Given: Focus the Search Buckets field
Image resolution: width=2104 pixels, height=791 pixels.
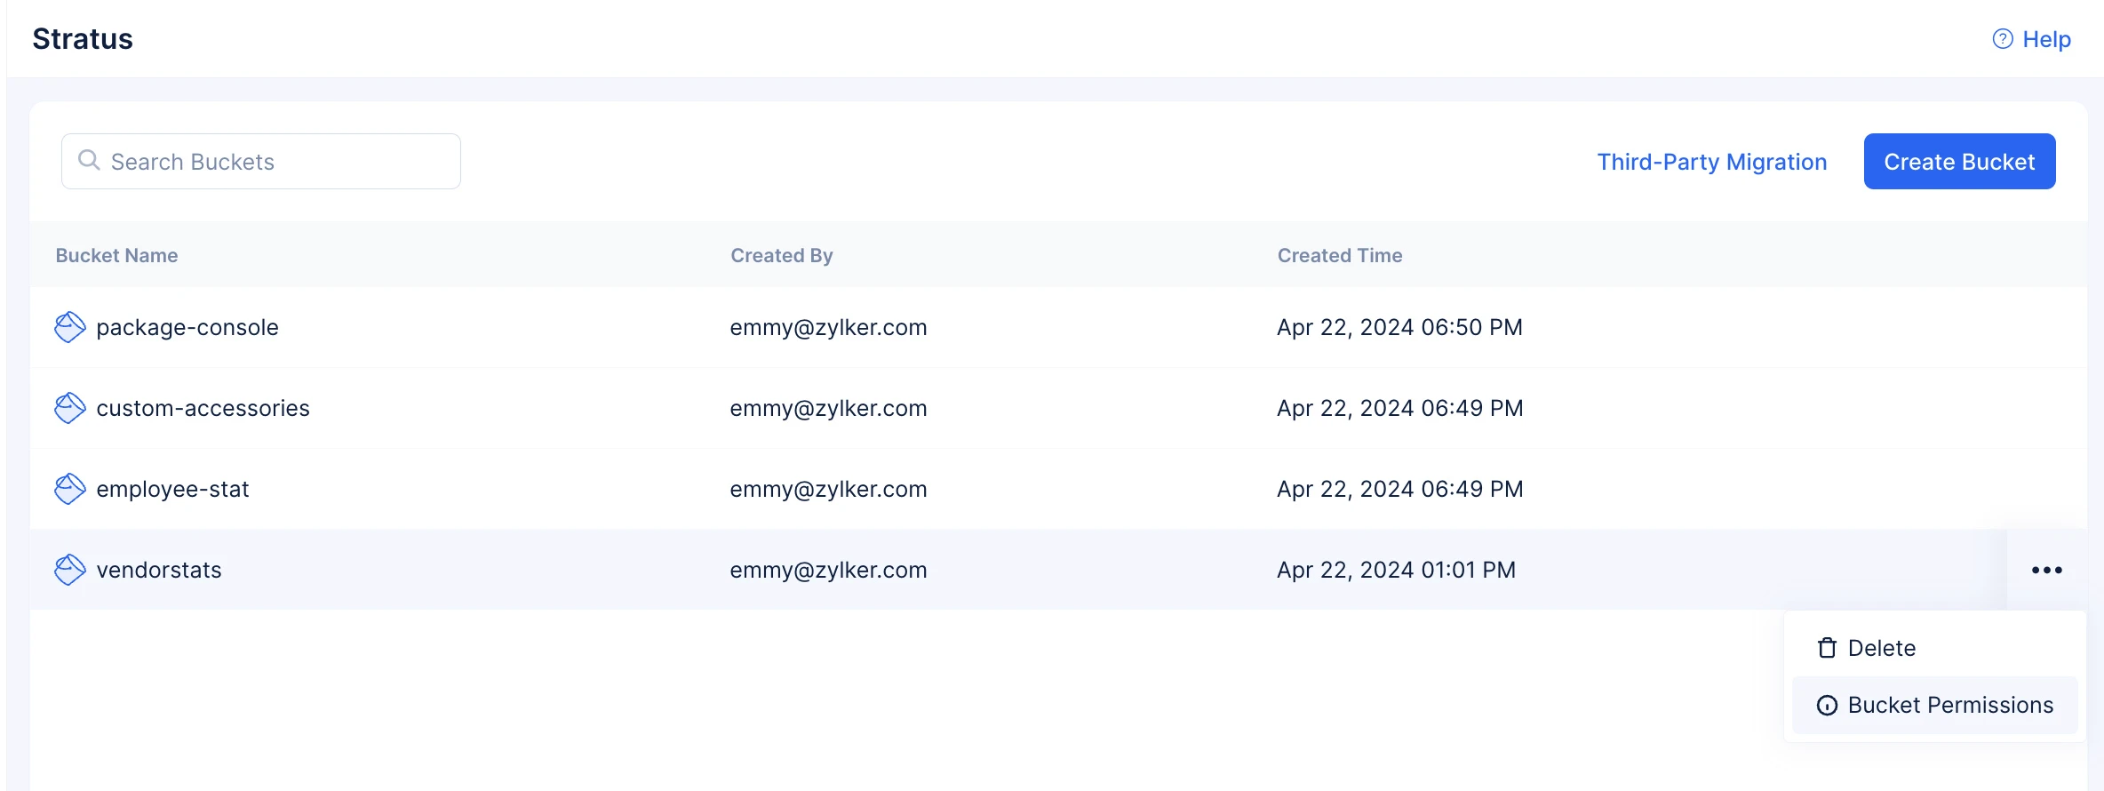Looking at the screenshot, I should tap(261, 161).
